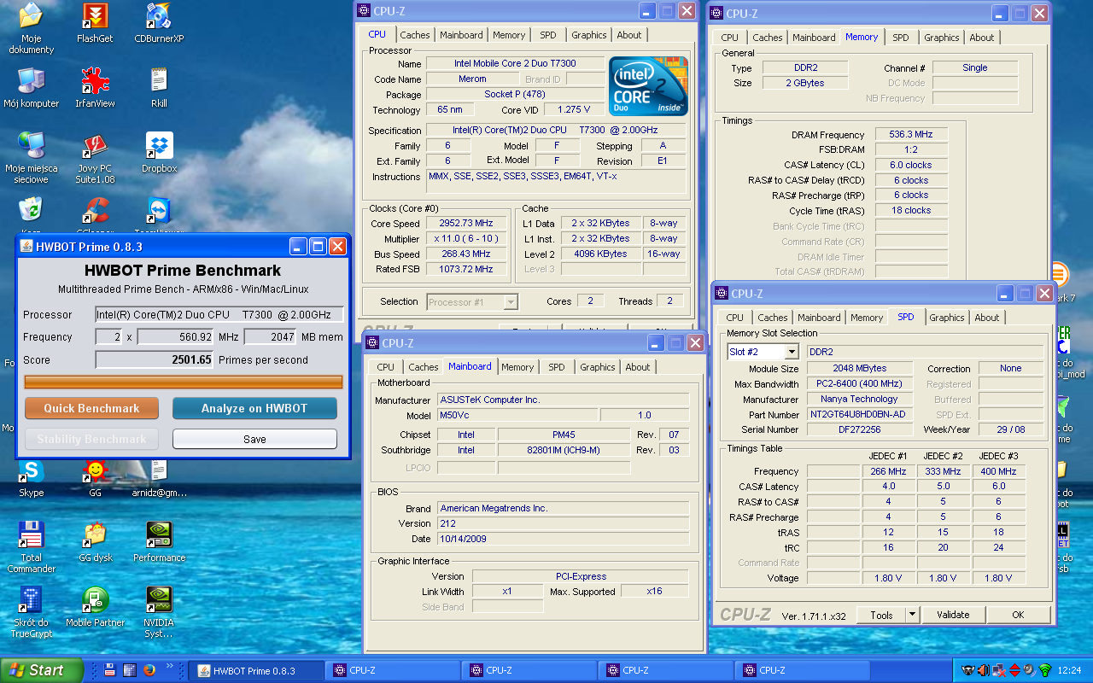Screen dimensions: 1093x683
Task: Click the greyed Stability Benchmark button
Action: pos(91,439)
